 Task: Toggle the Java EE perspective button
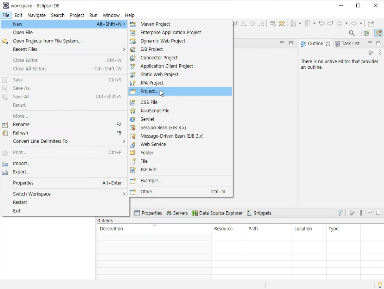[379, 33]
